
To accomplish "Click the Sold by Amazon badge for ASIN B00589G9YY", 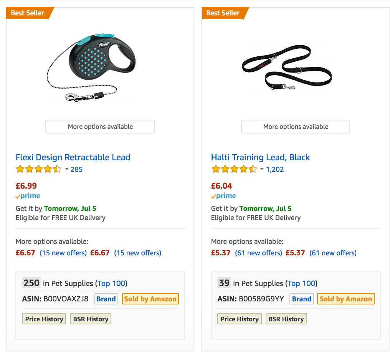I will point(345,299).
